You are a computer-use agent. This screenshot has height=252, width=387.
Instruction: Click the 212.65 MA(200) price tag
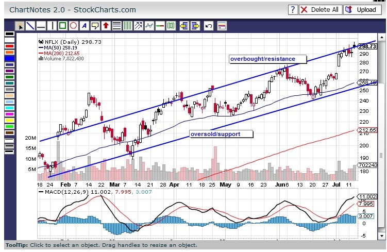pyautogui.click(x=367, y=130)
